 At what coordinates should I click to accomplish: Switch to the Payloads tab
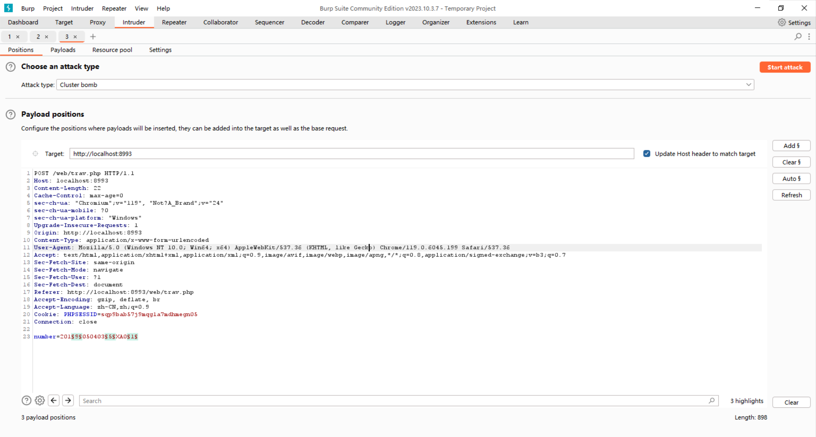click(x=63, y=50)
